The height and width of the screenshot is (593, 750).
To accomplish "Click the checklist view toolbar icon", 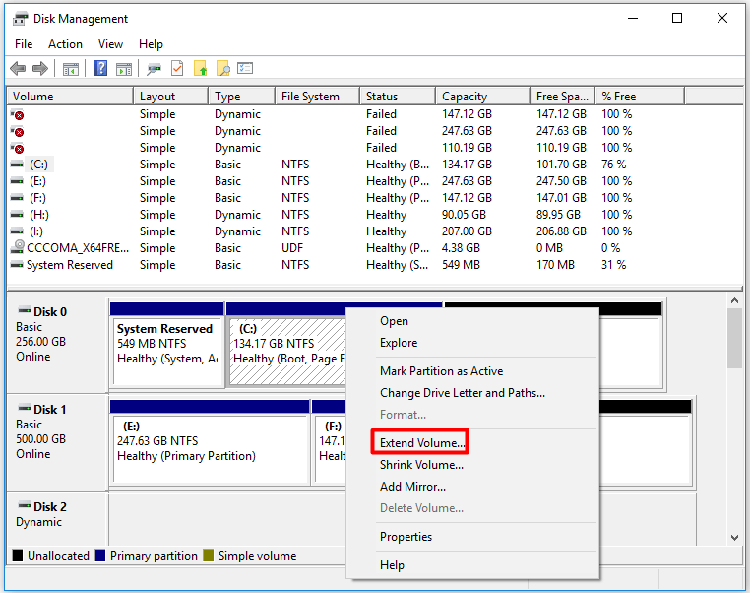I will click(x=245, y=68).
